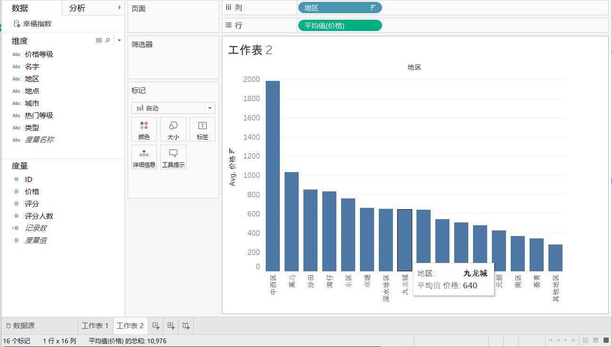Click the 深水埗区 axis label

[x=386, y=288]
